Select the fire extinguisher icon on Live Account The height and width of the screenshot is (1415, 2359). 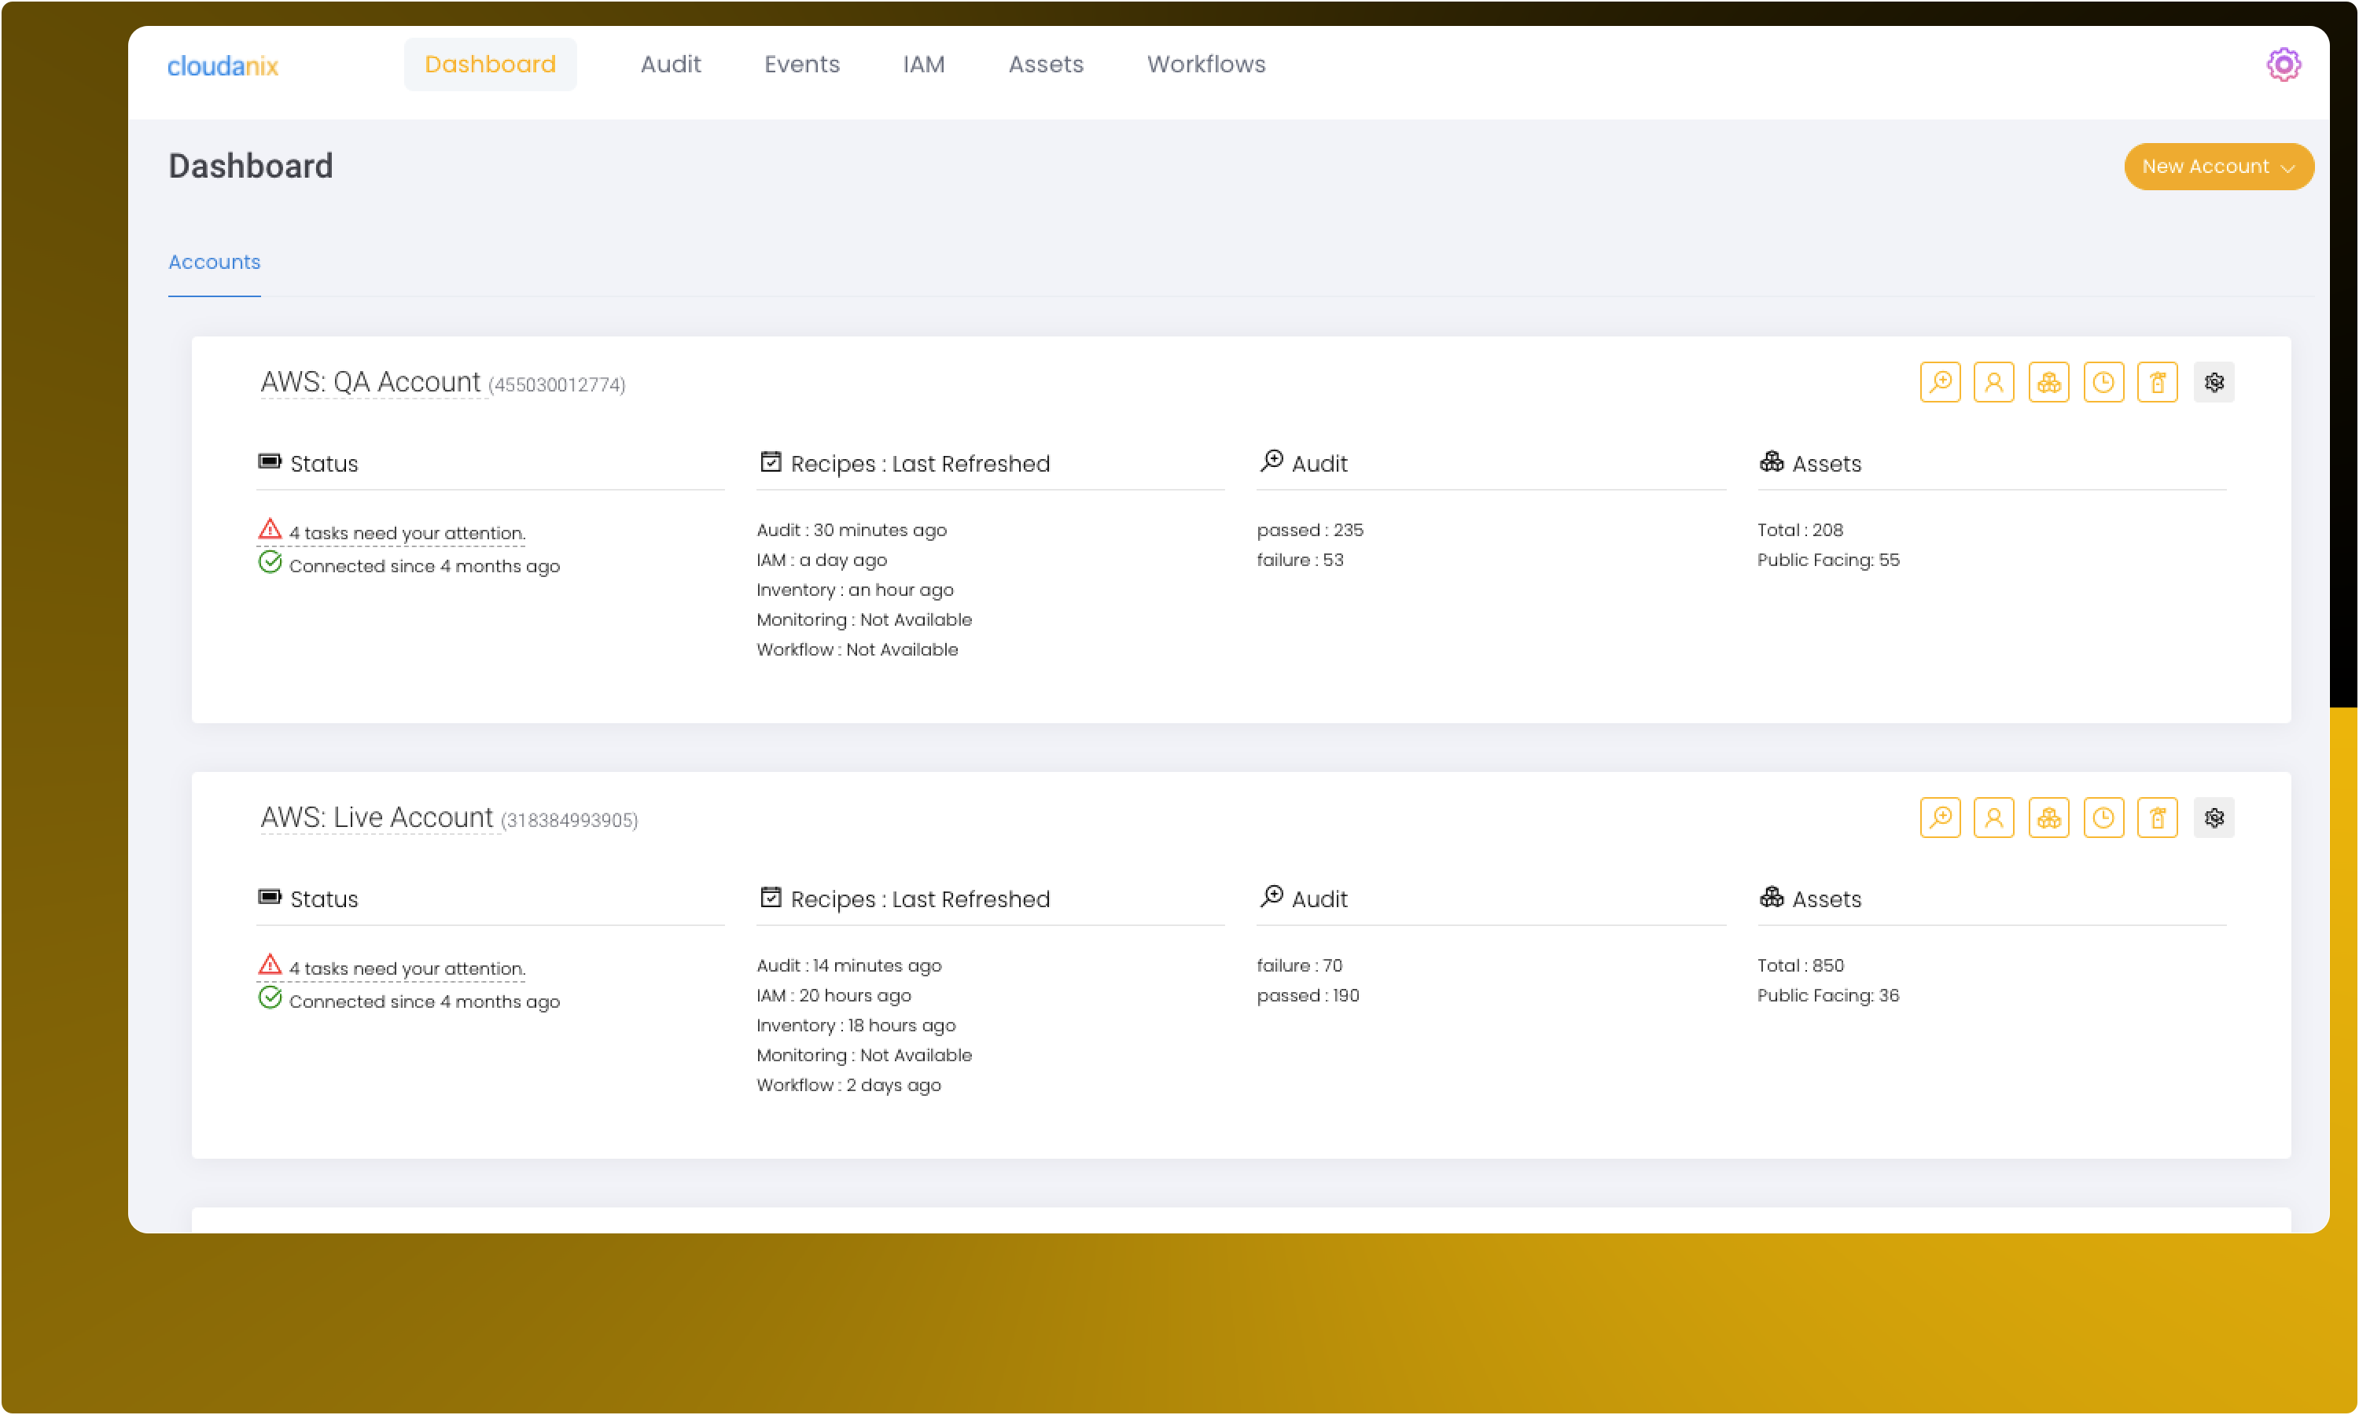coord(2158,817)
